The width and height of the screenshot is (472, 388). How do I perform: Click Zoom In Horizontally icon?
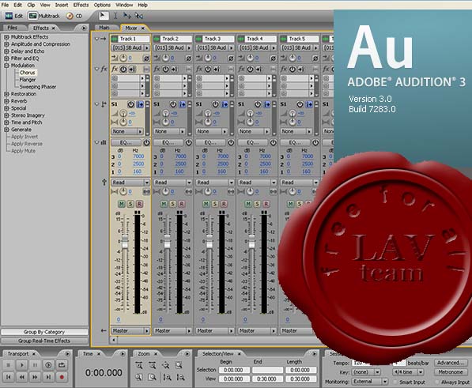coord(139,365)
